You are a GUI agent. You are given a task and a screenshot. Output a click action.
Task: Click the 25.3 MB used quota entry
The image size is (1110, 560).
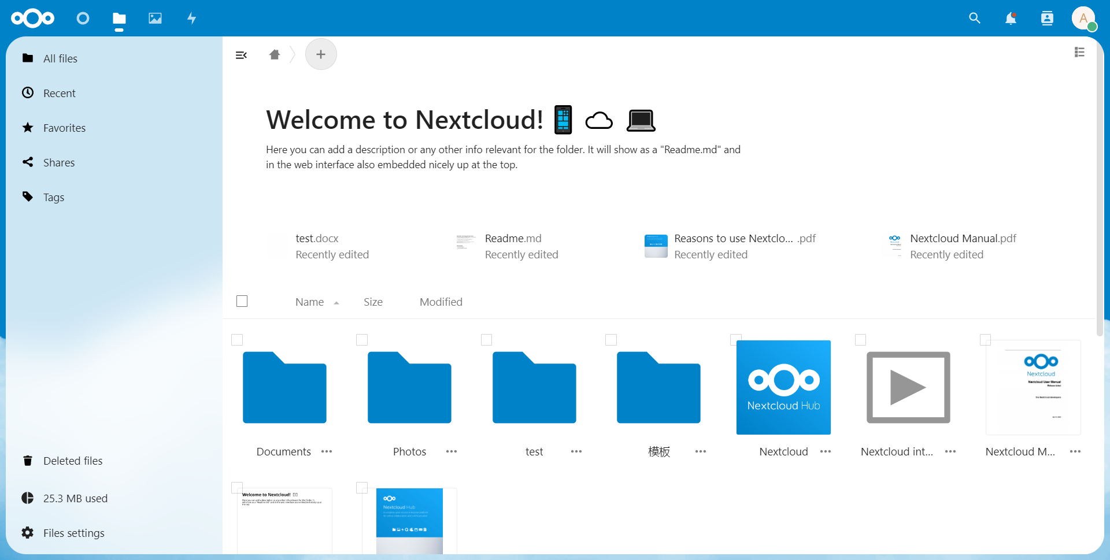tap(114, 498)
